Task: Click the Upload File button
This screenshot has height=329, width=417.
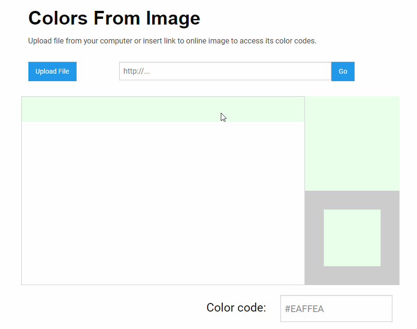Action: coord(52,71)
